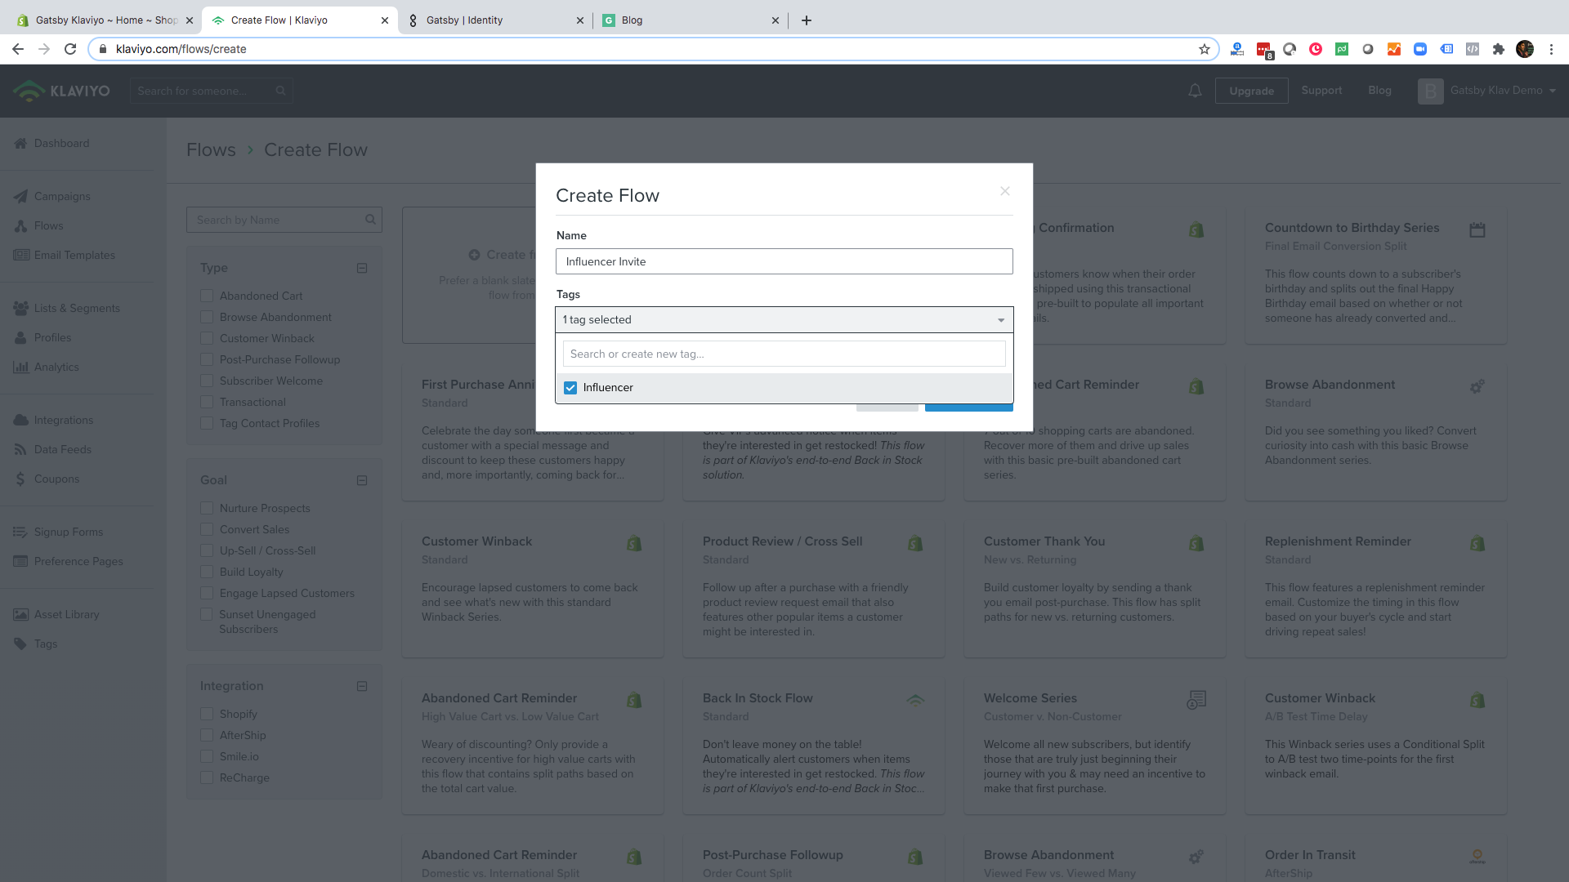Open Signup Forms in sidebar
The image size is (1569, 882).
point(58,532)
